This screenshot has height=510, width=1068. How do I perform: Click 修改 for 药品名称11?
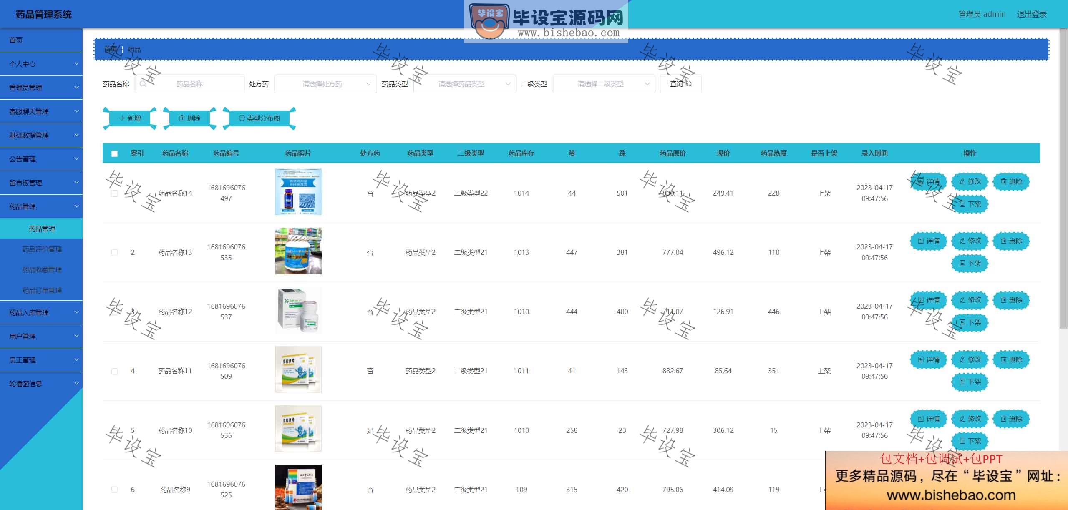(x=970, y=360)
